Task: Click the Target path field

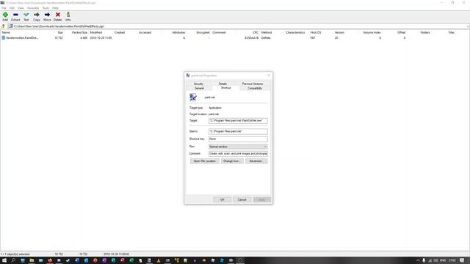Action: click(238, 120)
